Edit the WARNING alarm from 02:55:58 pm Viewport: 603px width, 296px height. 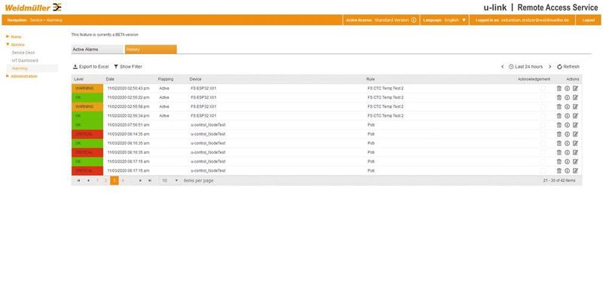pyautogui.click(x=576, y=106)
